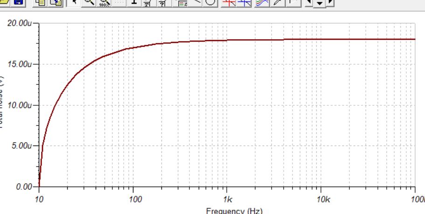Viewport: 425px width, 214px height.
Task: Reset the view with the 100% zoom icon
Action: pos(104,2)
